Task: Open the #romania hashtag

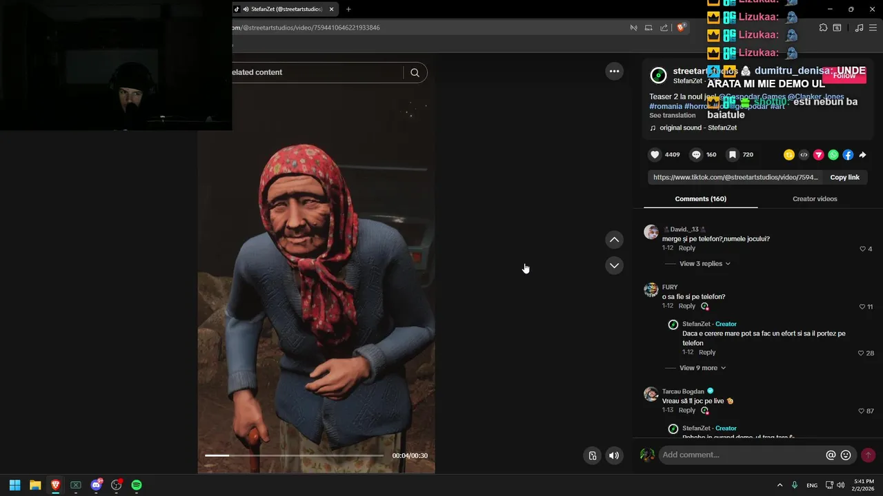Action: tap(666, 106)
